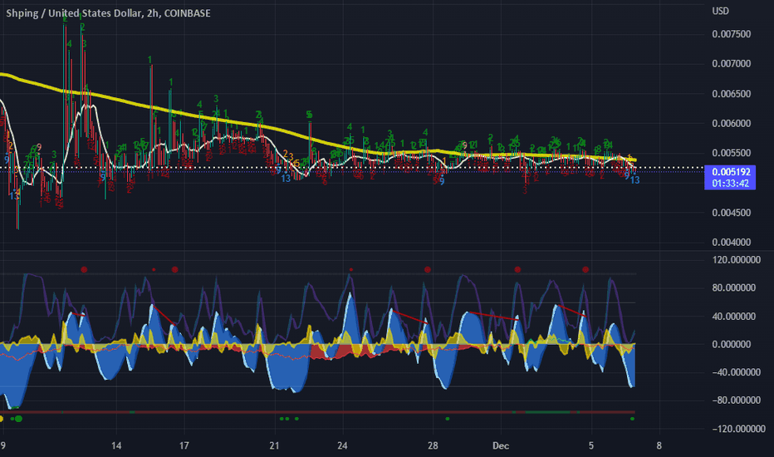Click the 120.000000 oscillator scale label
The height and width of the screenshot is (457, 774).
tap(736, 260)
